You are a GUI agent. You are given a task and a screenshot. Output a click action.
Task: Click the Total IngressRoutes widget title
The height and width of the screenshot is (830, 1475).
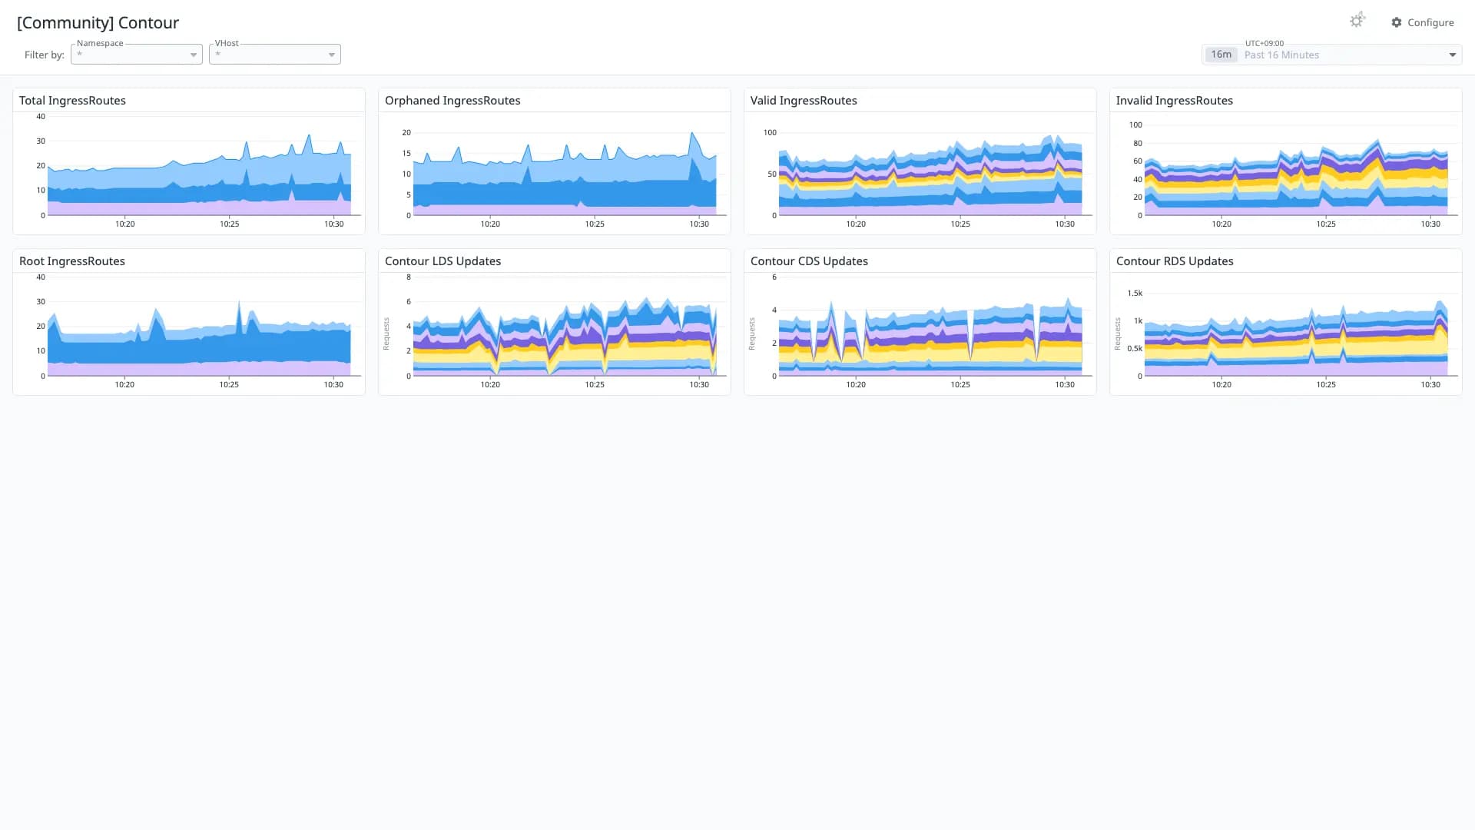point(72,101)
